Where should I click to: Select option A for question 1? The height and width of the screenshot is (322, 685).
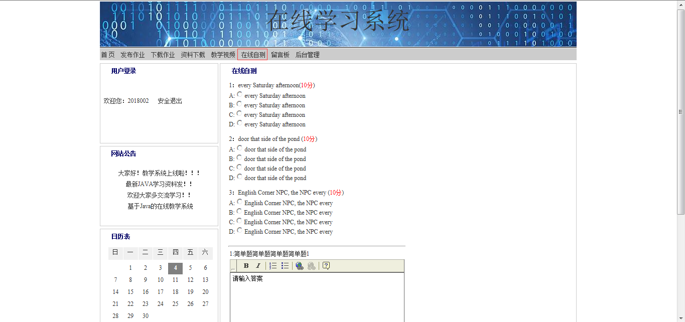coord(240,94)
